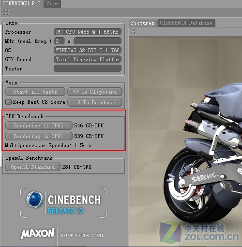The width and height of the screenshot is (242, 247).
Task: Click Start all tests button
Action: pyautogui.click(x=35, y=92)
